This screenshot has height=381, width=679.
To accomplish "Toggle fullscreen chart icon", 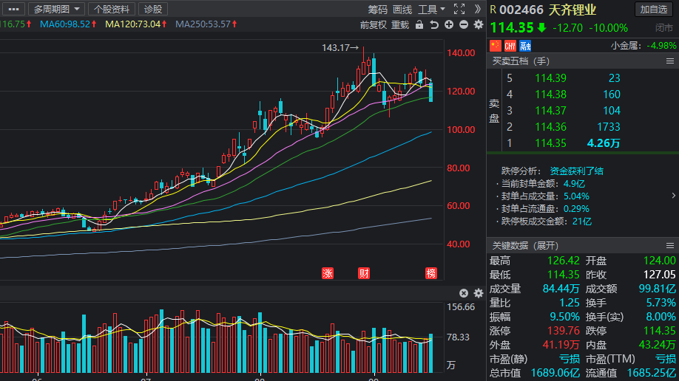I will pyautogui.click(x=459, y=9).
